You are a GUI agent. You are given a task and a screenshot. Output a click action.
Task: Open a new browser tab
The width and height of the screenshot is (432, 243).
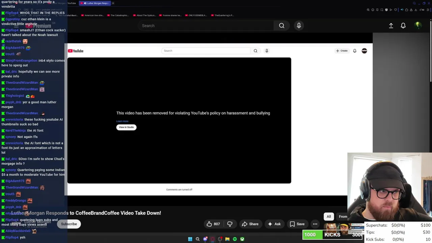pos(113,3)
